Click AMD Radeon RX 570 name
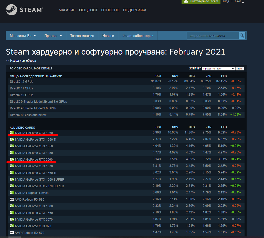This screenshot has width=264, height=238. tap(29, 233)
